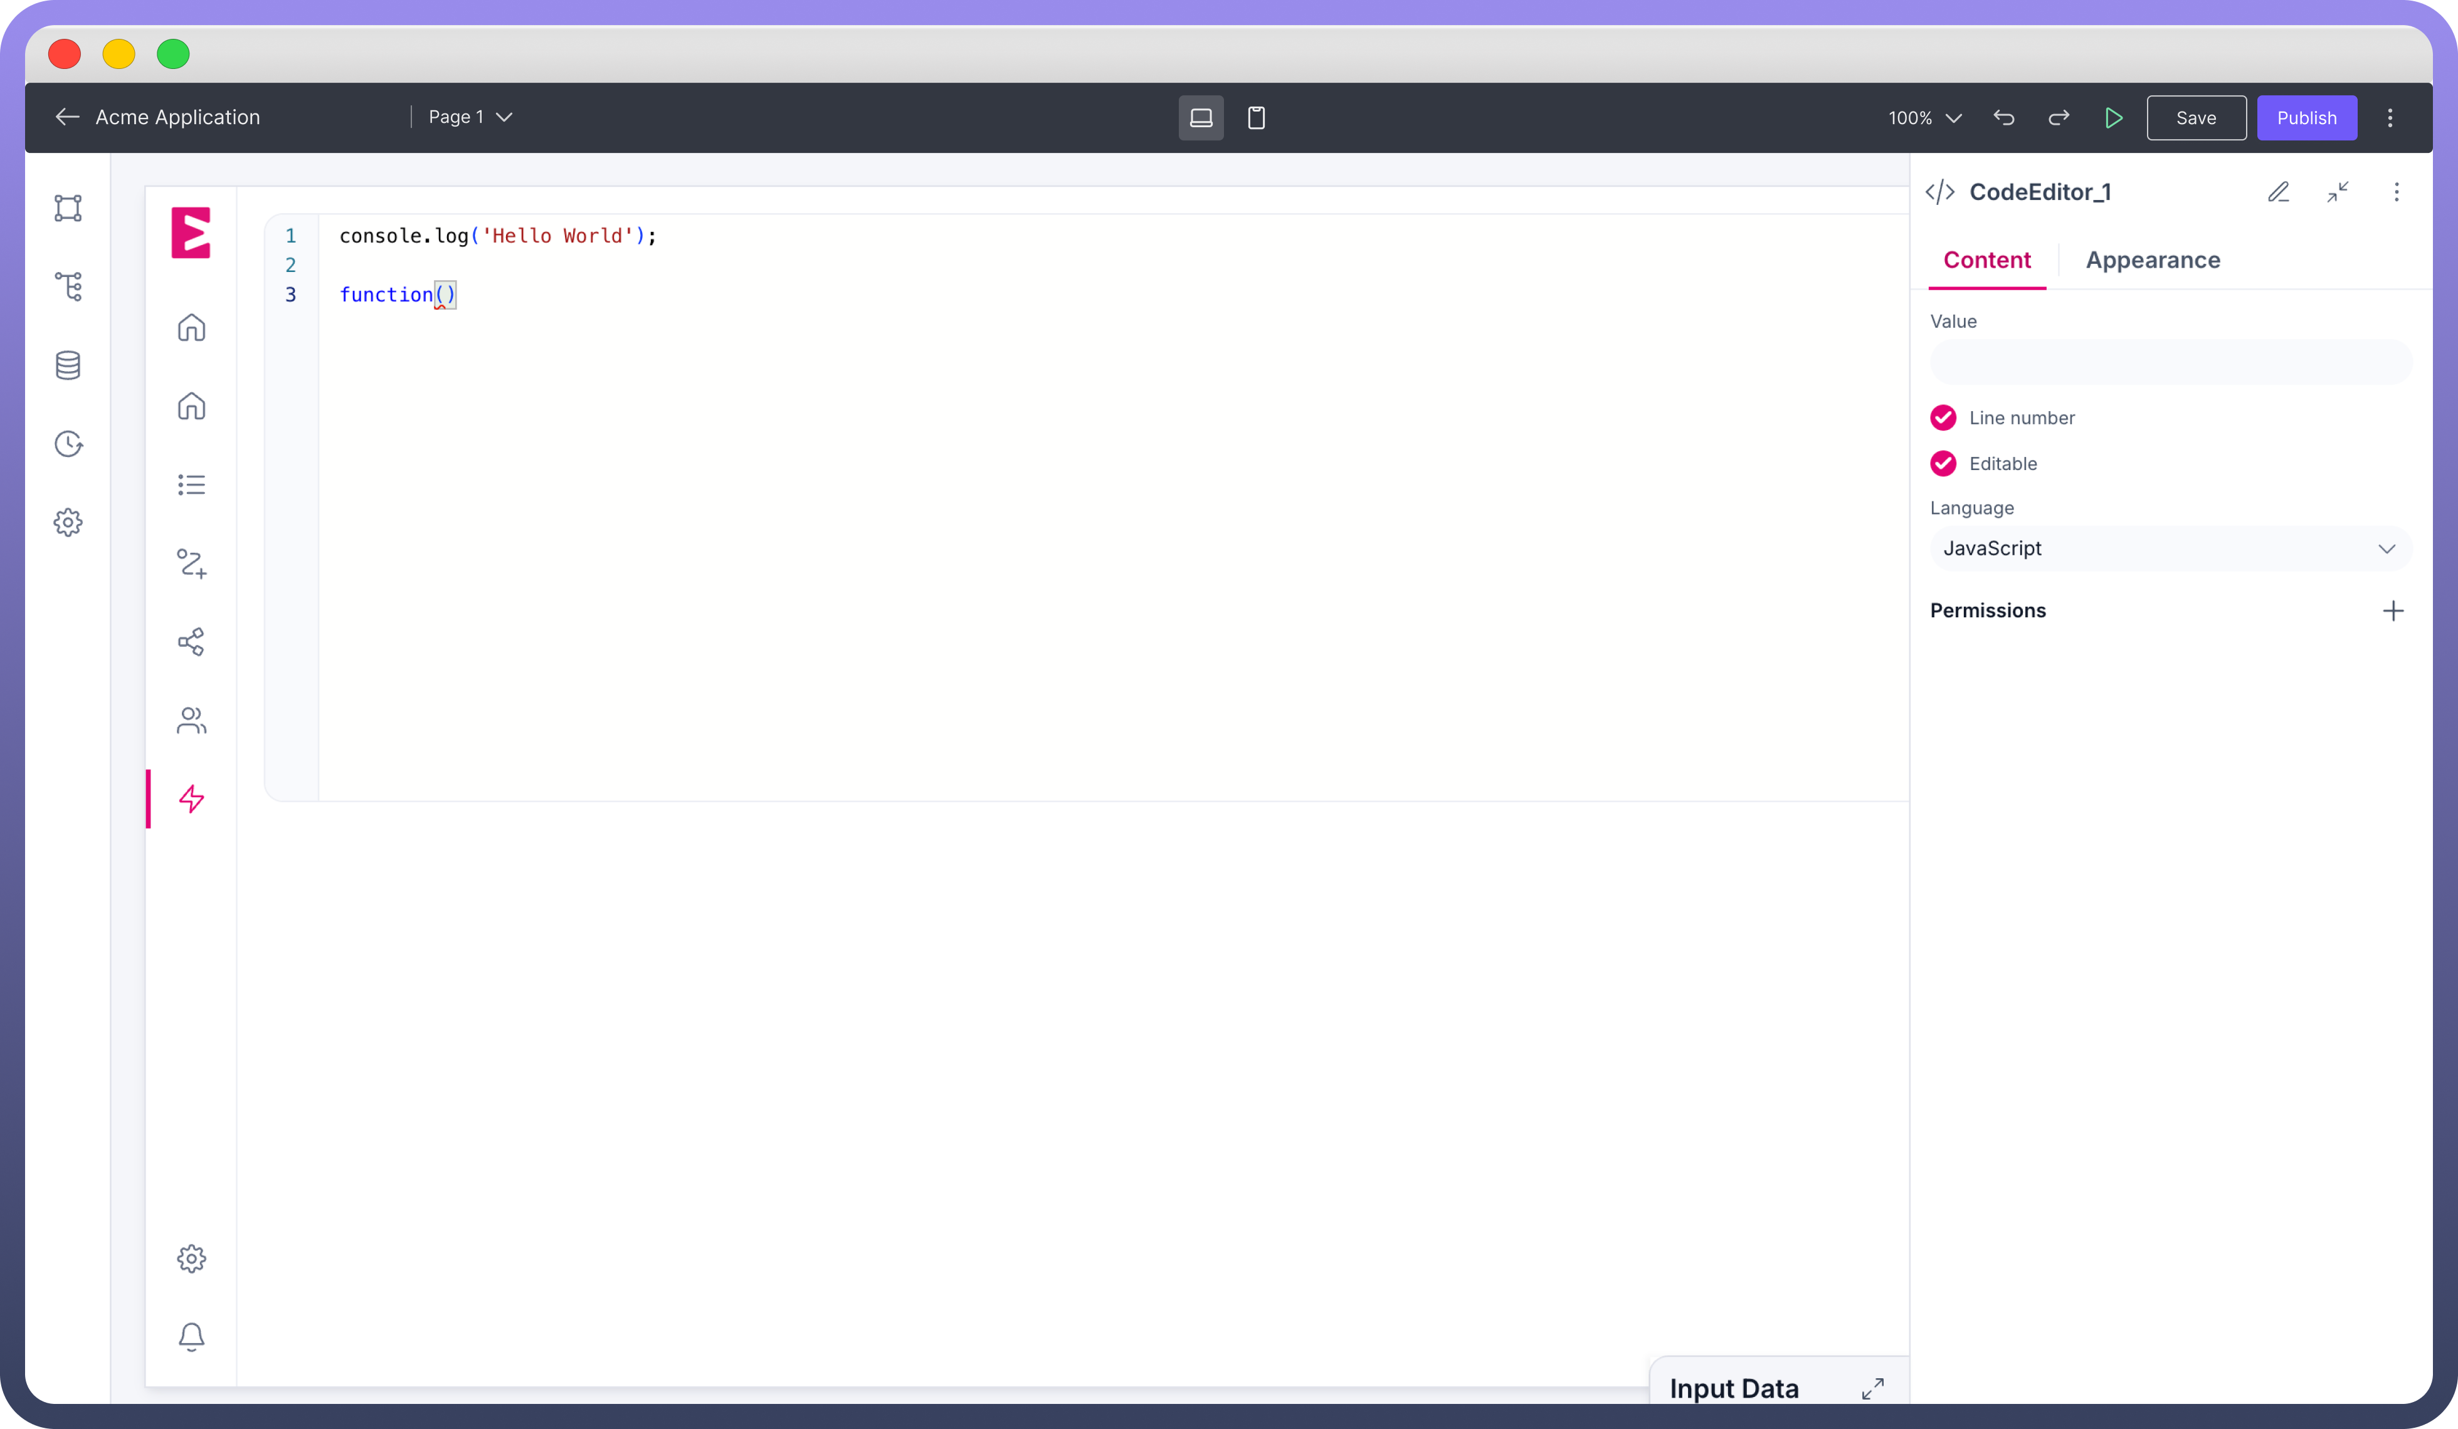
Task: Switch to mobile device preview icon
Action: click(1257, 118)
